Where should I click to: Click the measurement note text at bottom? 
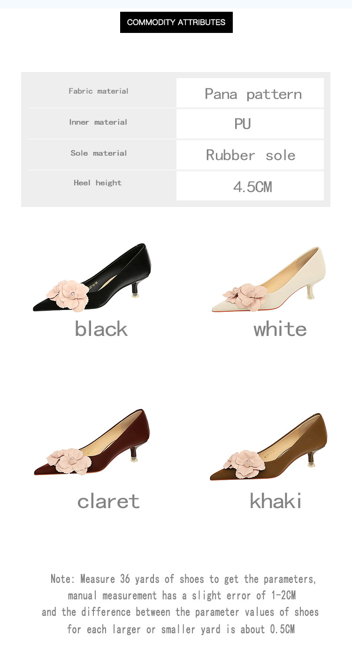(x=181, y=604)
